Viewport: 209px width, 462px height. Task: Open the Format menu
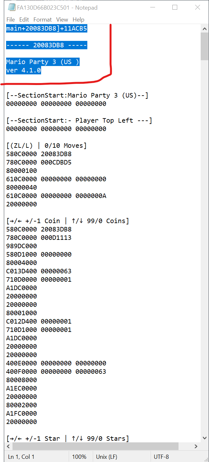click(x=43, y=20)
